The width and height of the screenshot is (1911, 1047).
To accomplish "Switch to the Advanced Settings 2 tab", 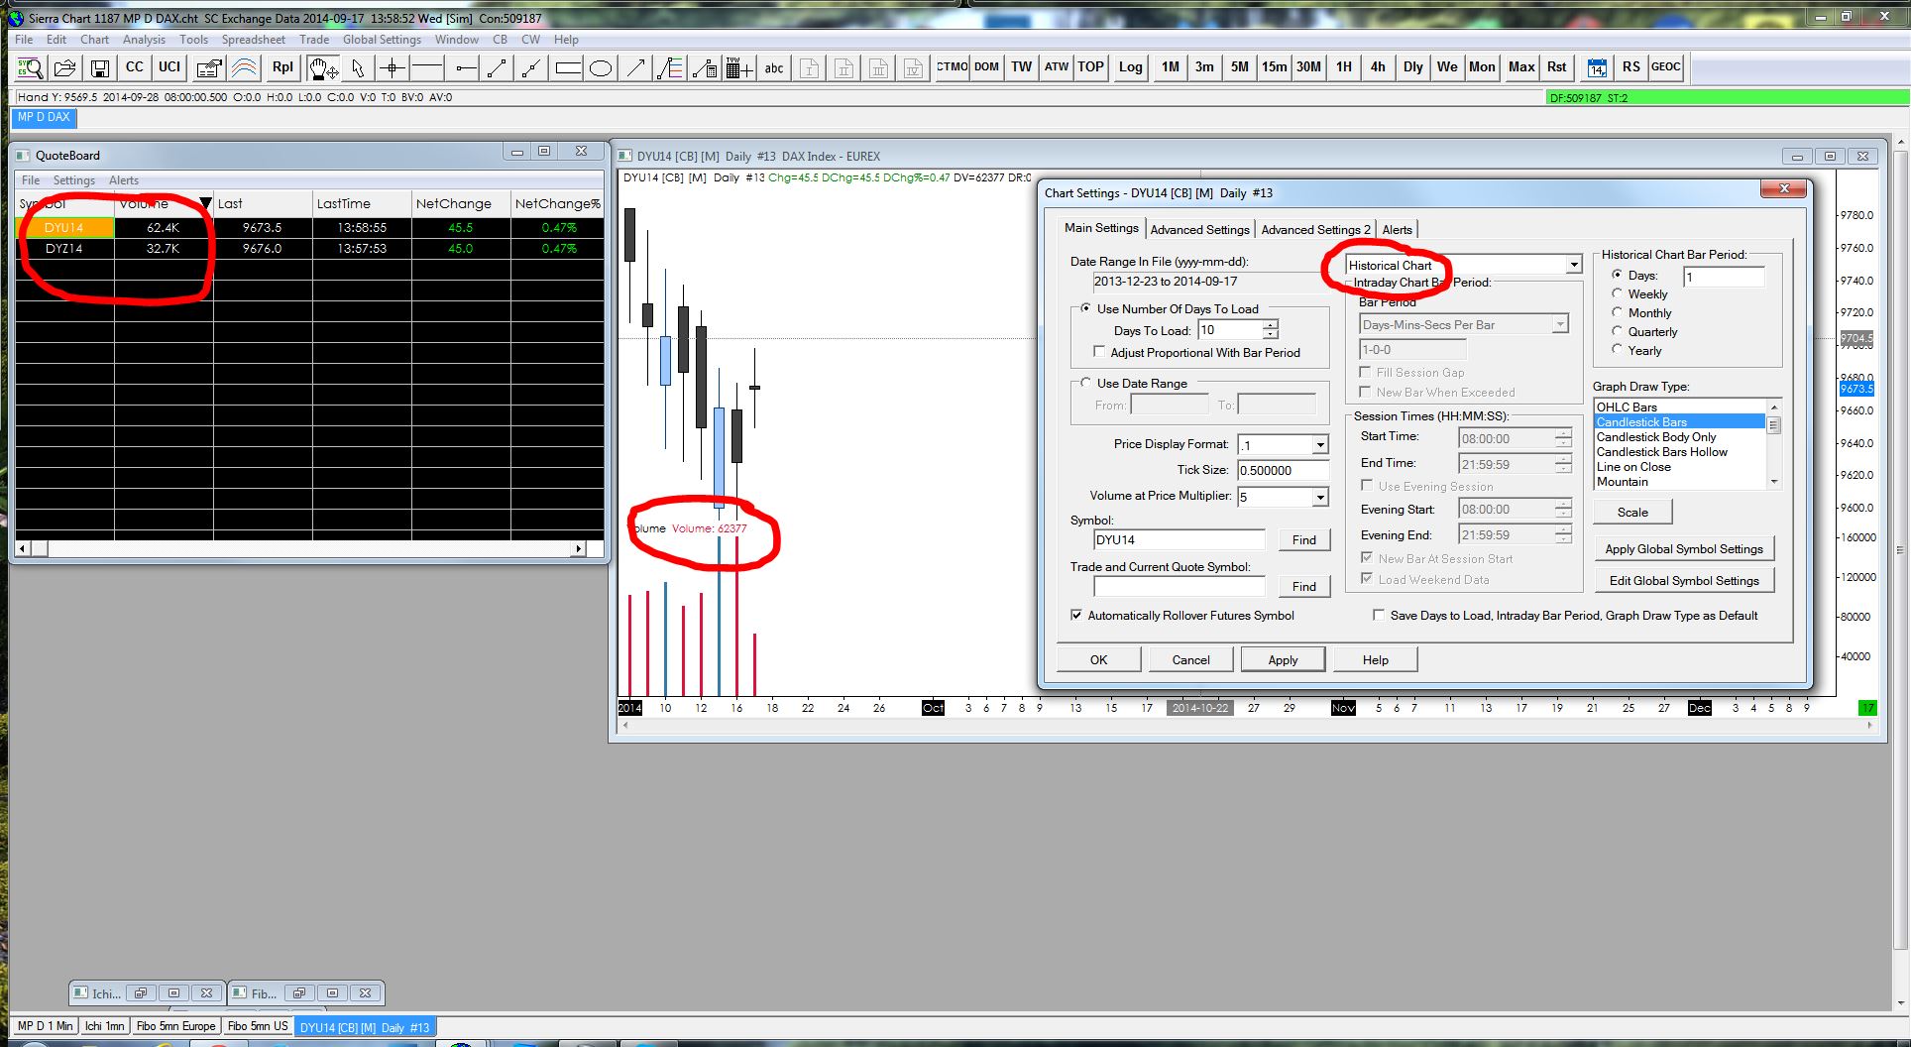I will click(1315, 229).
